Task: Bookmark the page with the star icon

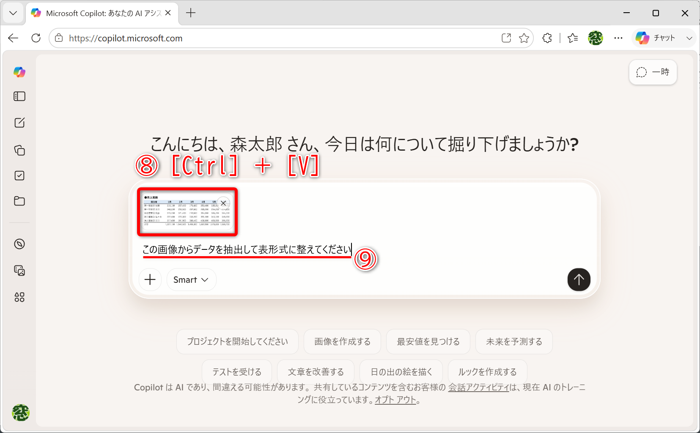Action: [524, 38]
